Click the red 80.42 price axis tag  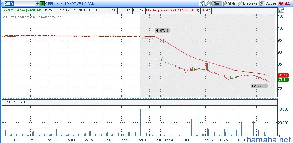pos(283,76)
